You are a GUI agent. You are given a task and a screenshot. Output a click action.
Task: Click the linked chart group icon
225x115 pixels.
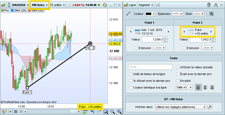[9, 5]
